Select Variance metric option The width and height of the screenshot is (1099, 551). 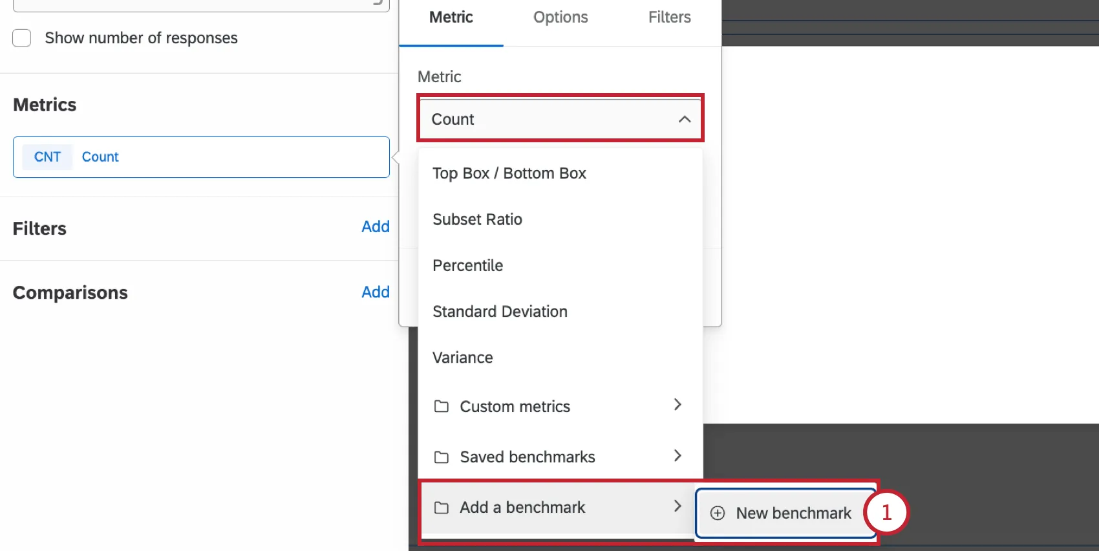(x=560, y=358)
